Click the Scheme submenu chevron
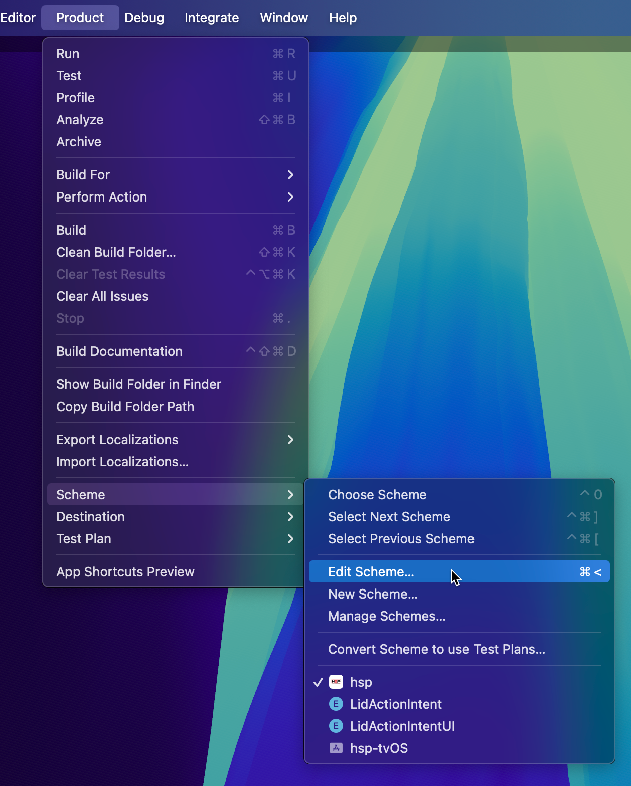Screen dimensions: 631x786 coord(290,495)
